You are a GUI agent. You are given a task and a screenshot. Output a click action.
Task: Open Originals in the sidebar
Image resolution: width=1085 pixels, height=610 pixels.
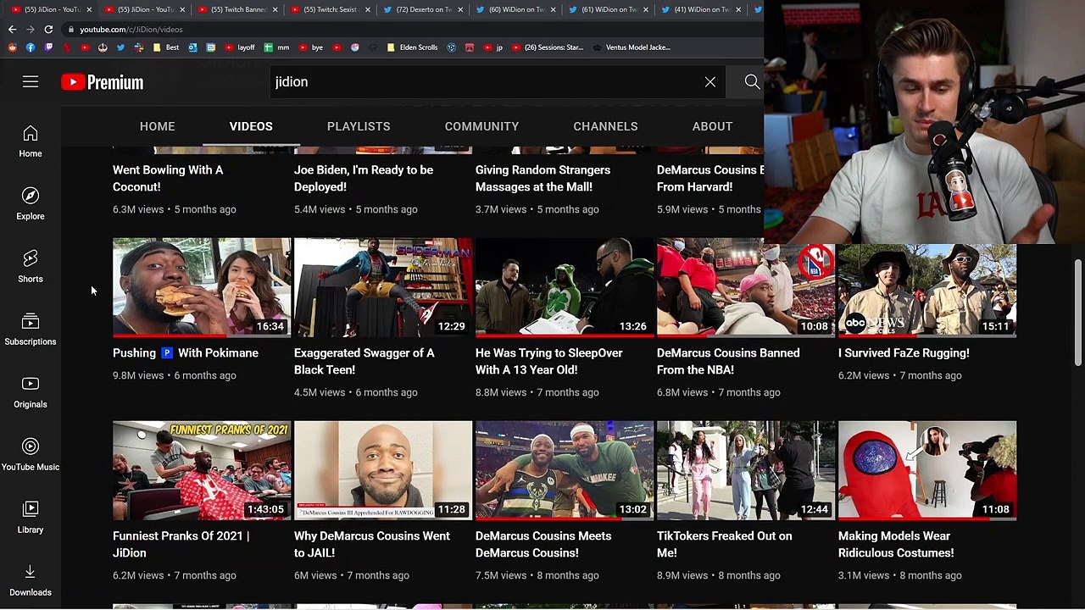click(31, 392)
